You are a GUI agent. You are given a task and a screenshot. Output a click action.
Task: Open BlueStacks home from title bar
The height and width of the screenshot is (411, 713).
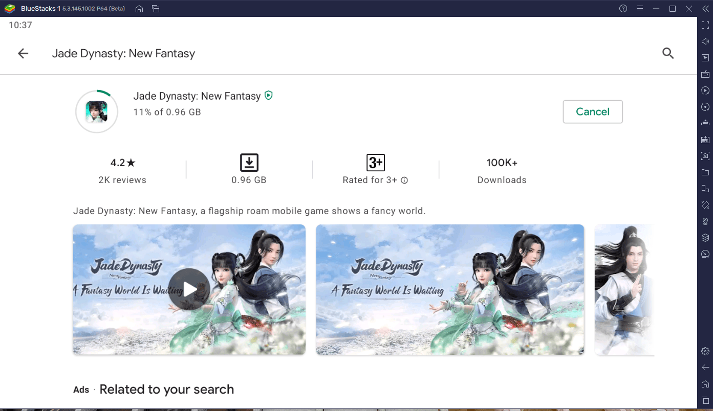point(139,9)
